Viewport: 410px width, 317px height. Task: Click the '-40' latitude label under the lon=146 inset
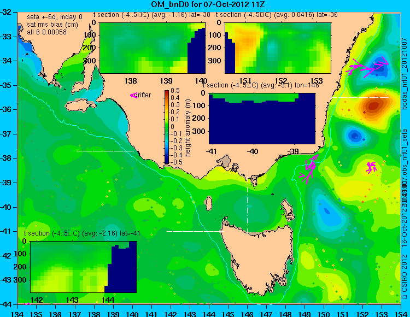click(x=253, y=151)
